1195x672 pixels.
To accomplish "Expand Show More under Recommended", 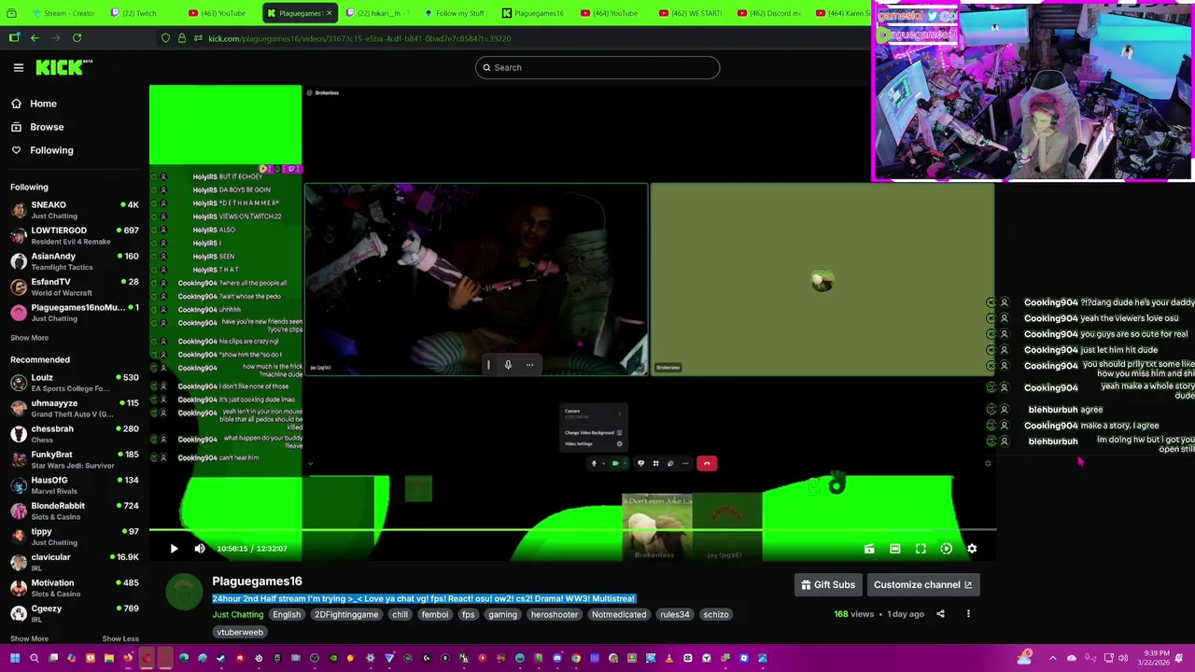I will coord(29,638).
